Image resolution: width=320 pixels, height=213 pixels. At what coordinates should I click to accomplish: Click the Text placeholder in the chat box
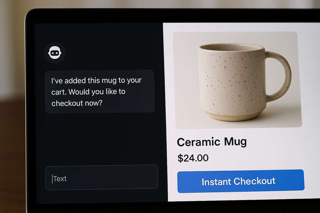[60, 179]
